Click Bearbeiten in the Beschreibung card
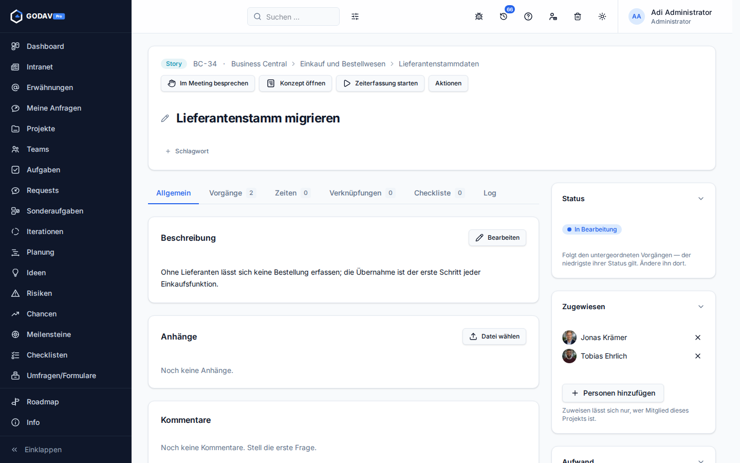The image size is (740, 463). pyautogui.click(x=497, y=238)
